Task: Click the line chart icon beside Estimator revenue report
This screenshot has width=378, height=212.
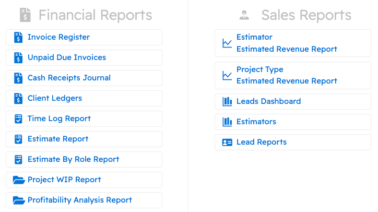Action: 227,43
